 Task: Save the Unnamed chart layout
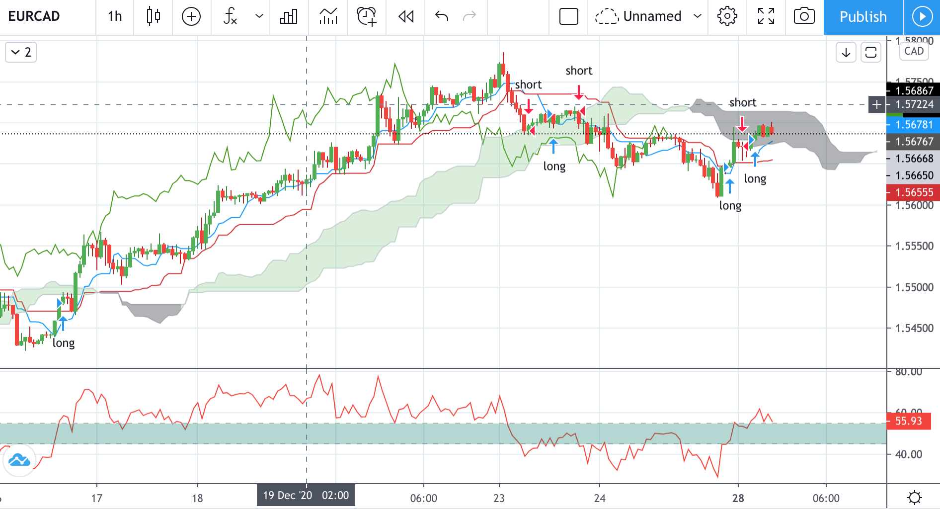click(x=638, y=16)
